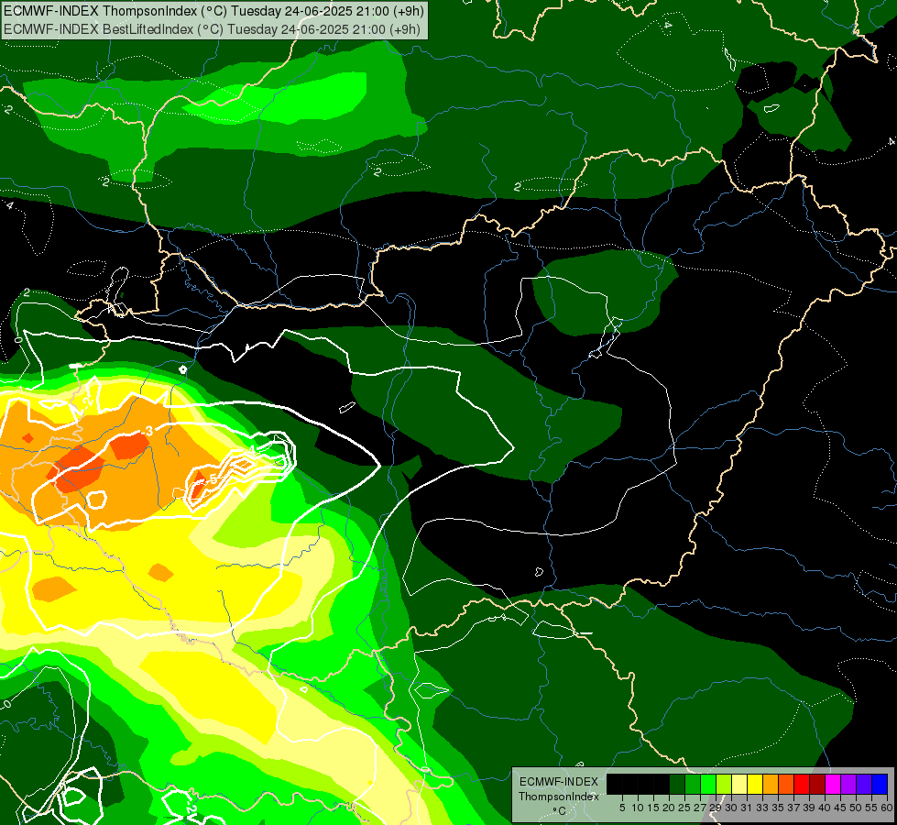The image size is (897, 825).
Task: Click legend tick label 31
Action: [x=747, y=808]
